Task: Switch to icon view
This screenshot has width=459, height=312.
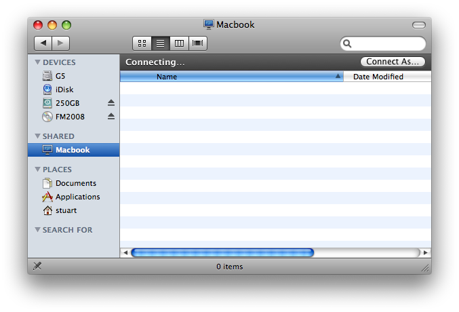Action: [x=142, y=43]
